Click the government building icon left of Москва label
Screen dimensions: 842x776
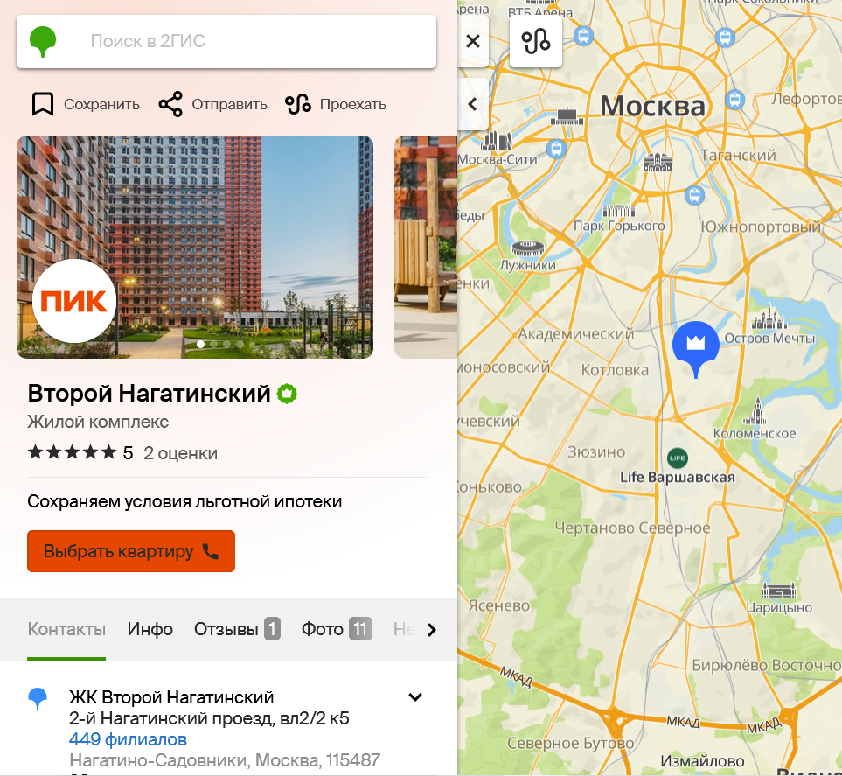[567, 117]
